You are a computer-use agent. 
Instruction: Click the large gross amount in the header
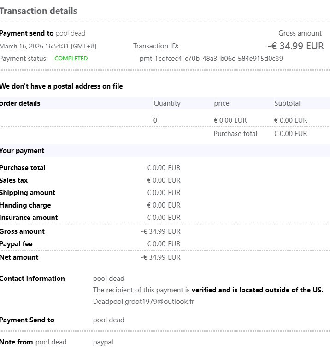click(295, 46)
